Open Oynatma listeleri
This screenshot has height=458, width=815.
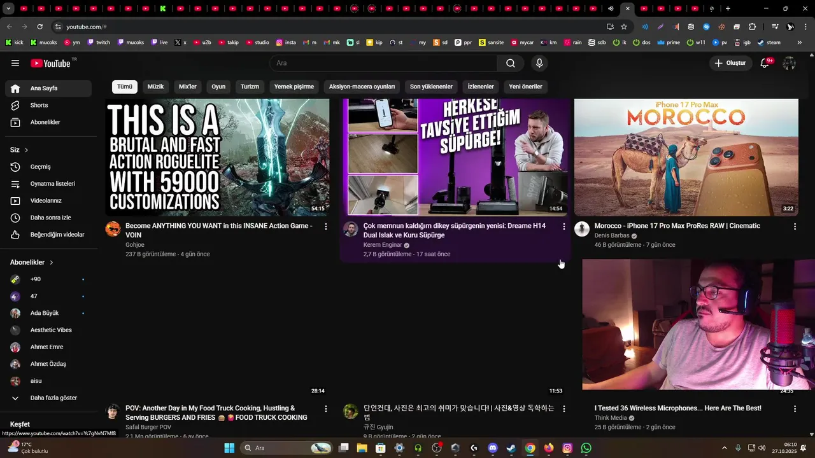click(x=48, y=184)
